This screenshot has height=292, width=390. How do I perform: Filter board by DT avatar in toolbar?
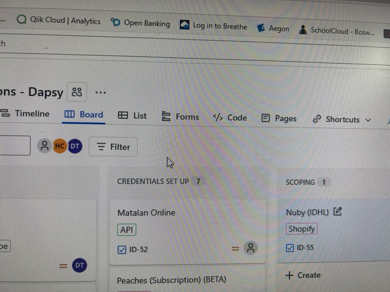tap(75, 146)
